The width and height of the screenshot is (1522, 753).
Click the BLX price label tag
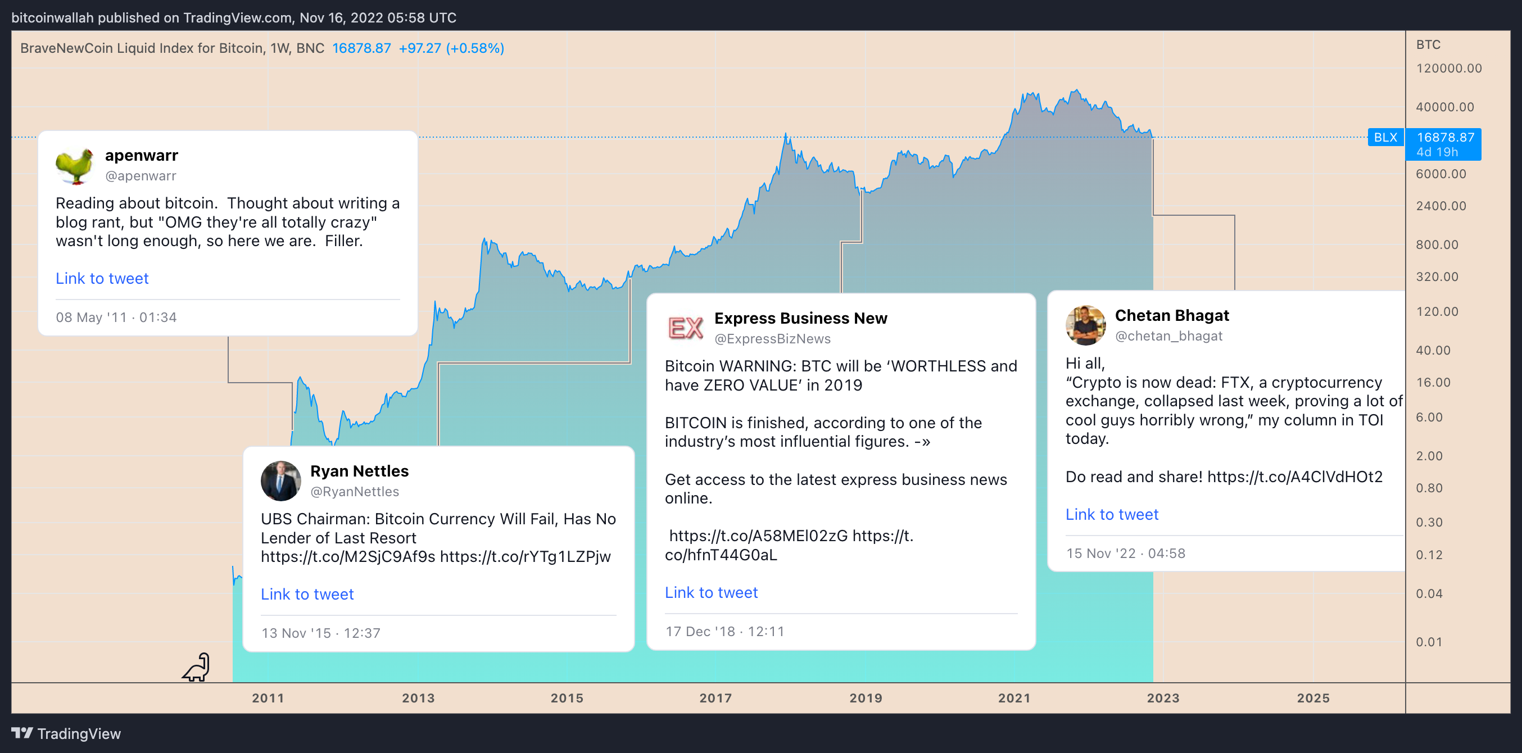click(x=1385, y=138)
